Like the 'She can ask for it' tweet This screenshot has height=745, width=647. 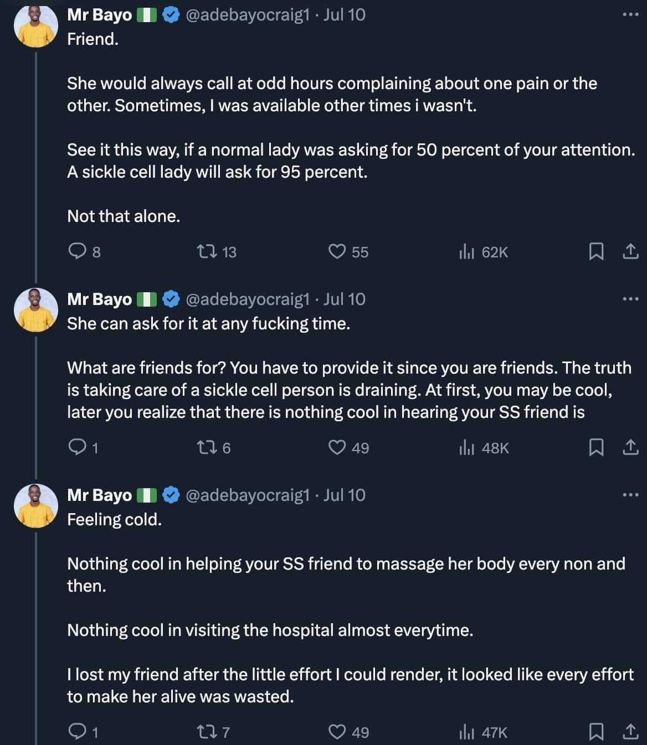point(337,447)
